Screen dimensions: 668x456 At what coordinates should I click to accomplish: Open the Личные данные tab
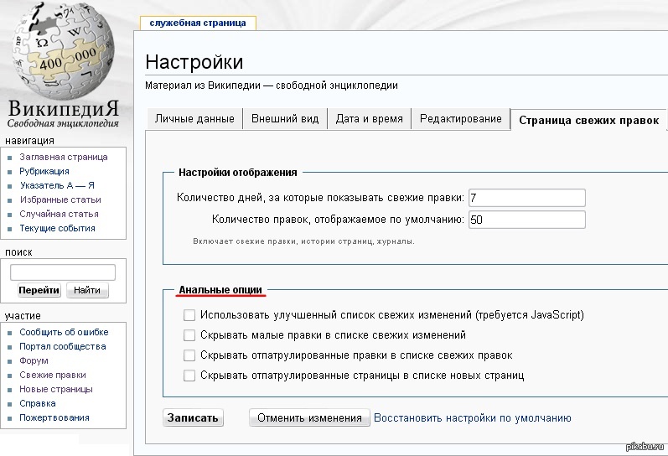pos(194,119)
